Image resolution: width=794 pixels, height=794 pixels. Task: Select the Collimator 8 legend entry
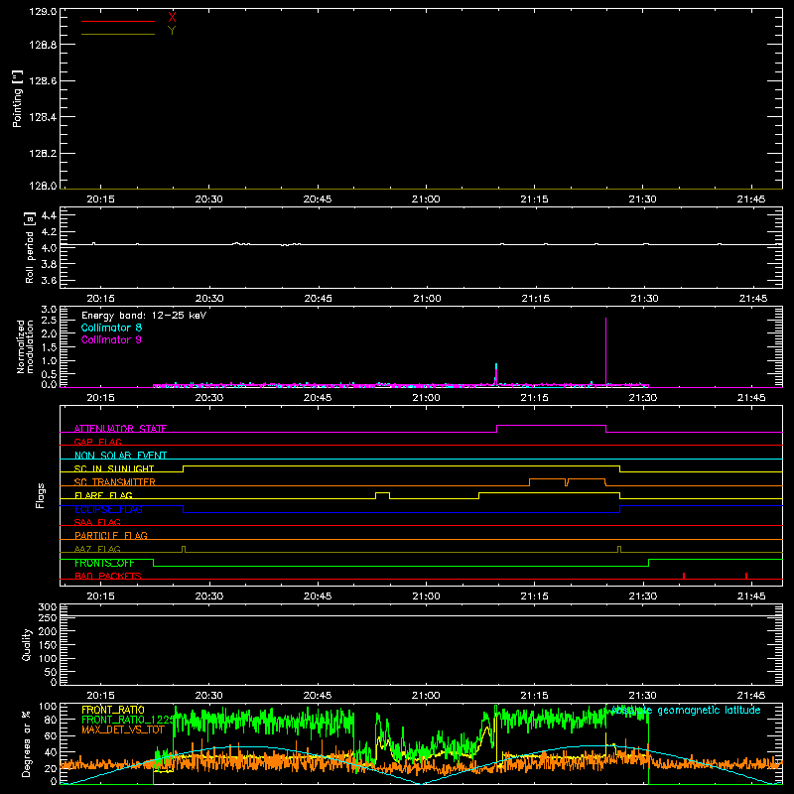click(x=111, y=328)
